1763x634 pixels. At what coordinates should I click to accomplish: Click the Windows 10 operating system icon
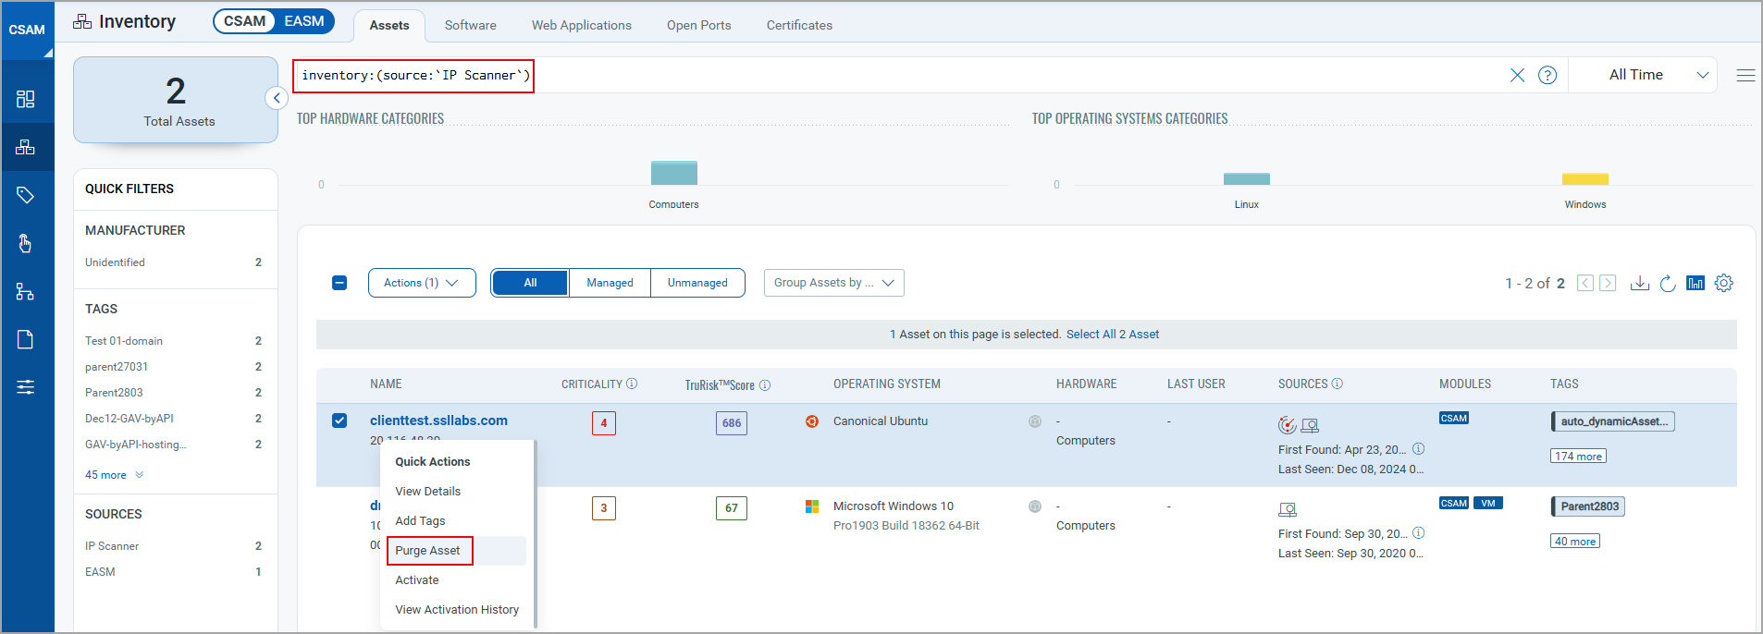pyautogui.click(x=812, y=506)
